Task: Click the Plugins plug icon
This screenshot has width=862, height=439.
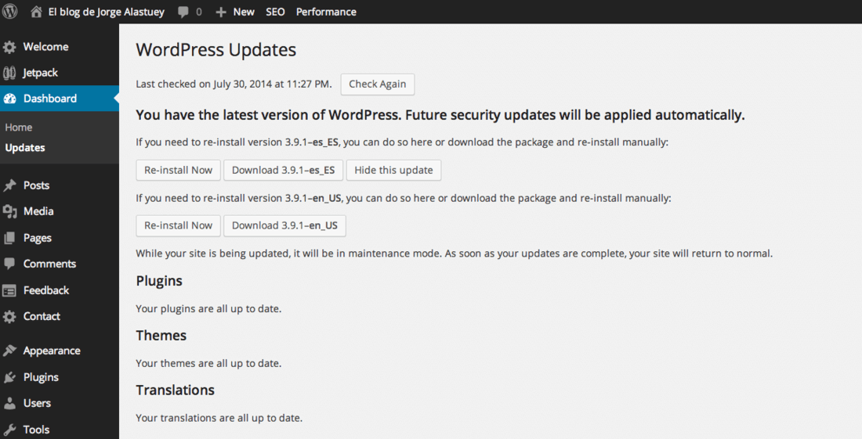Action: [9, 377]
